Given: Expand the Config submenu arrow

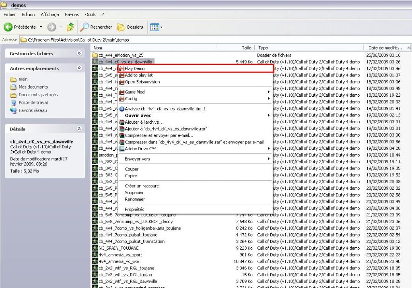Looking at the screenshot, I should click(x=268, y=99).
